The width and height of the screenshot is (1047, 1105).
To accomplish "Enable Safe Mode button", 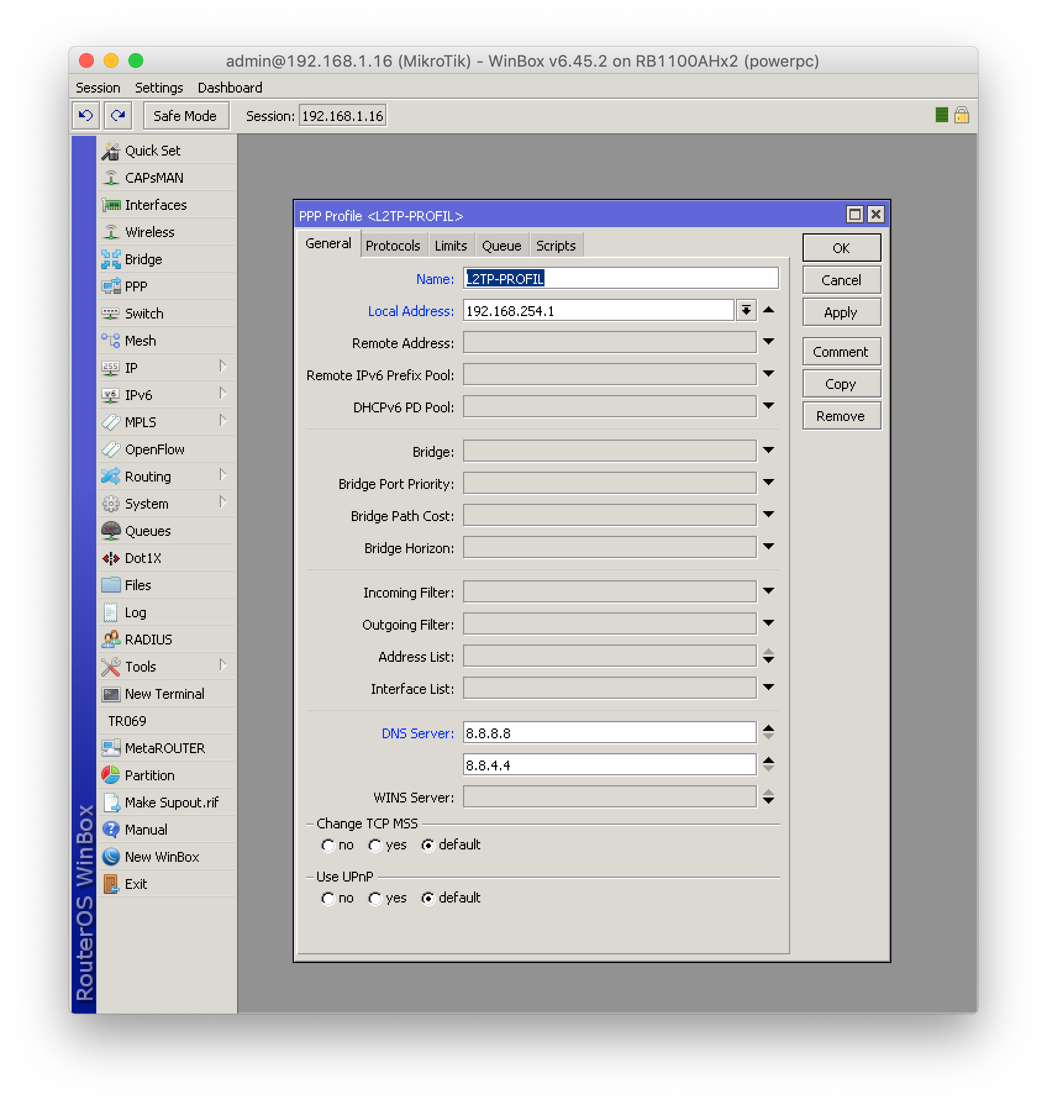I will click(185, 116).
